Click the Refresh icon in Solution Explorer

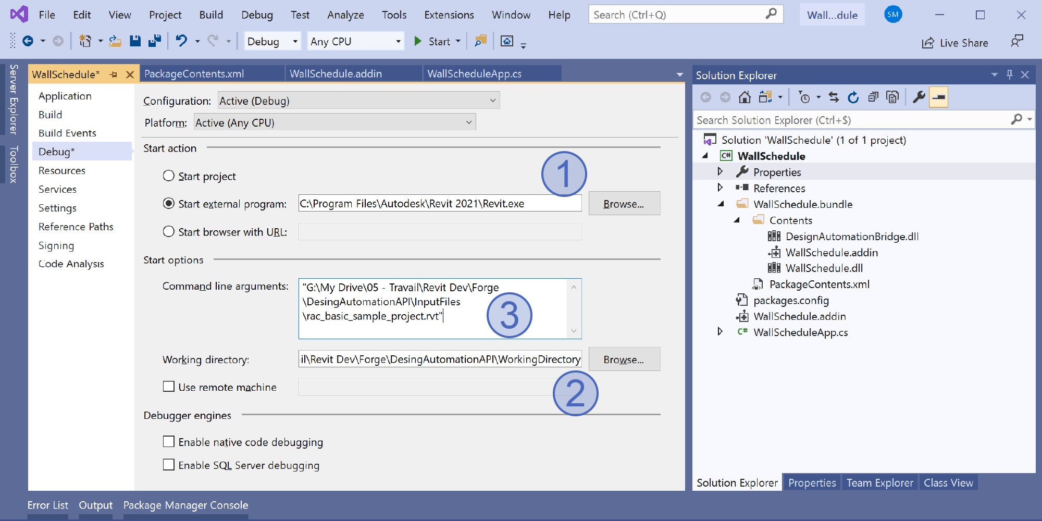853,97
